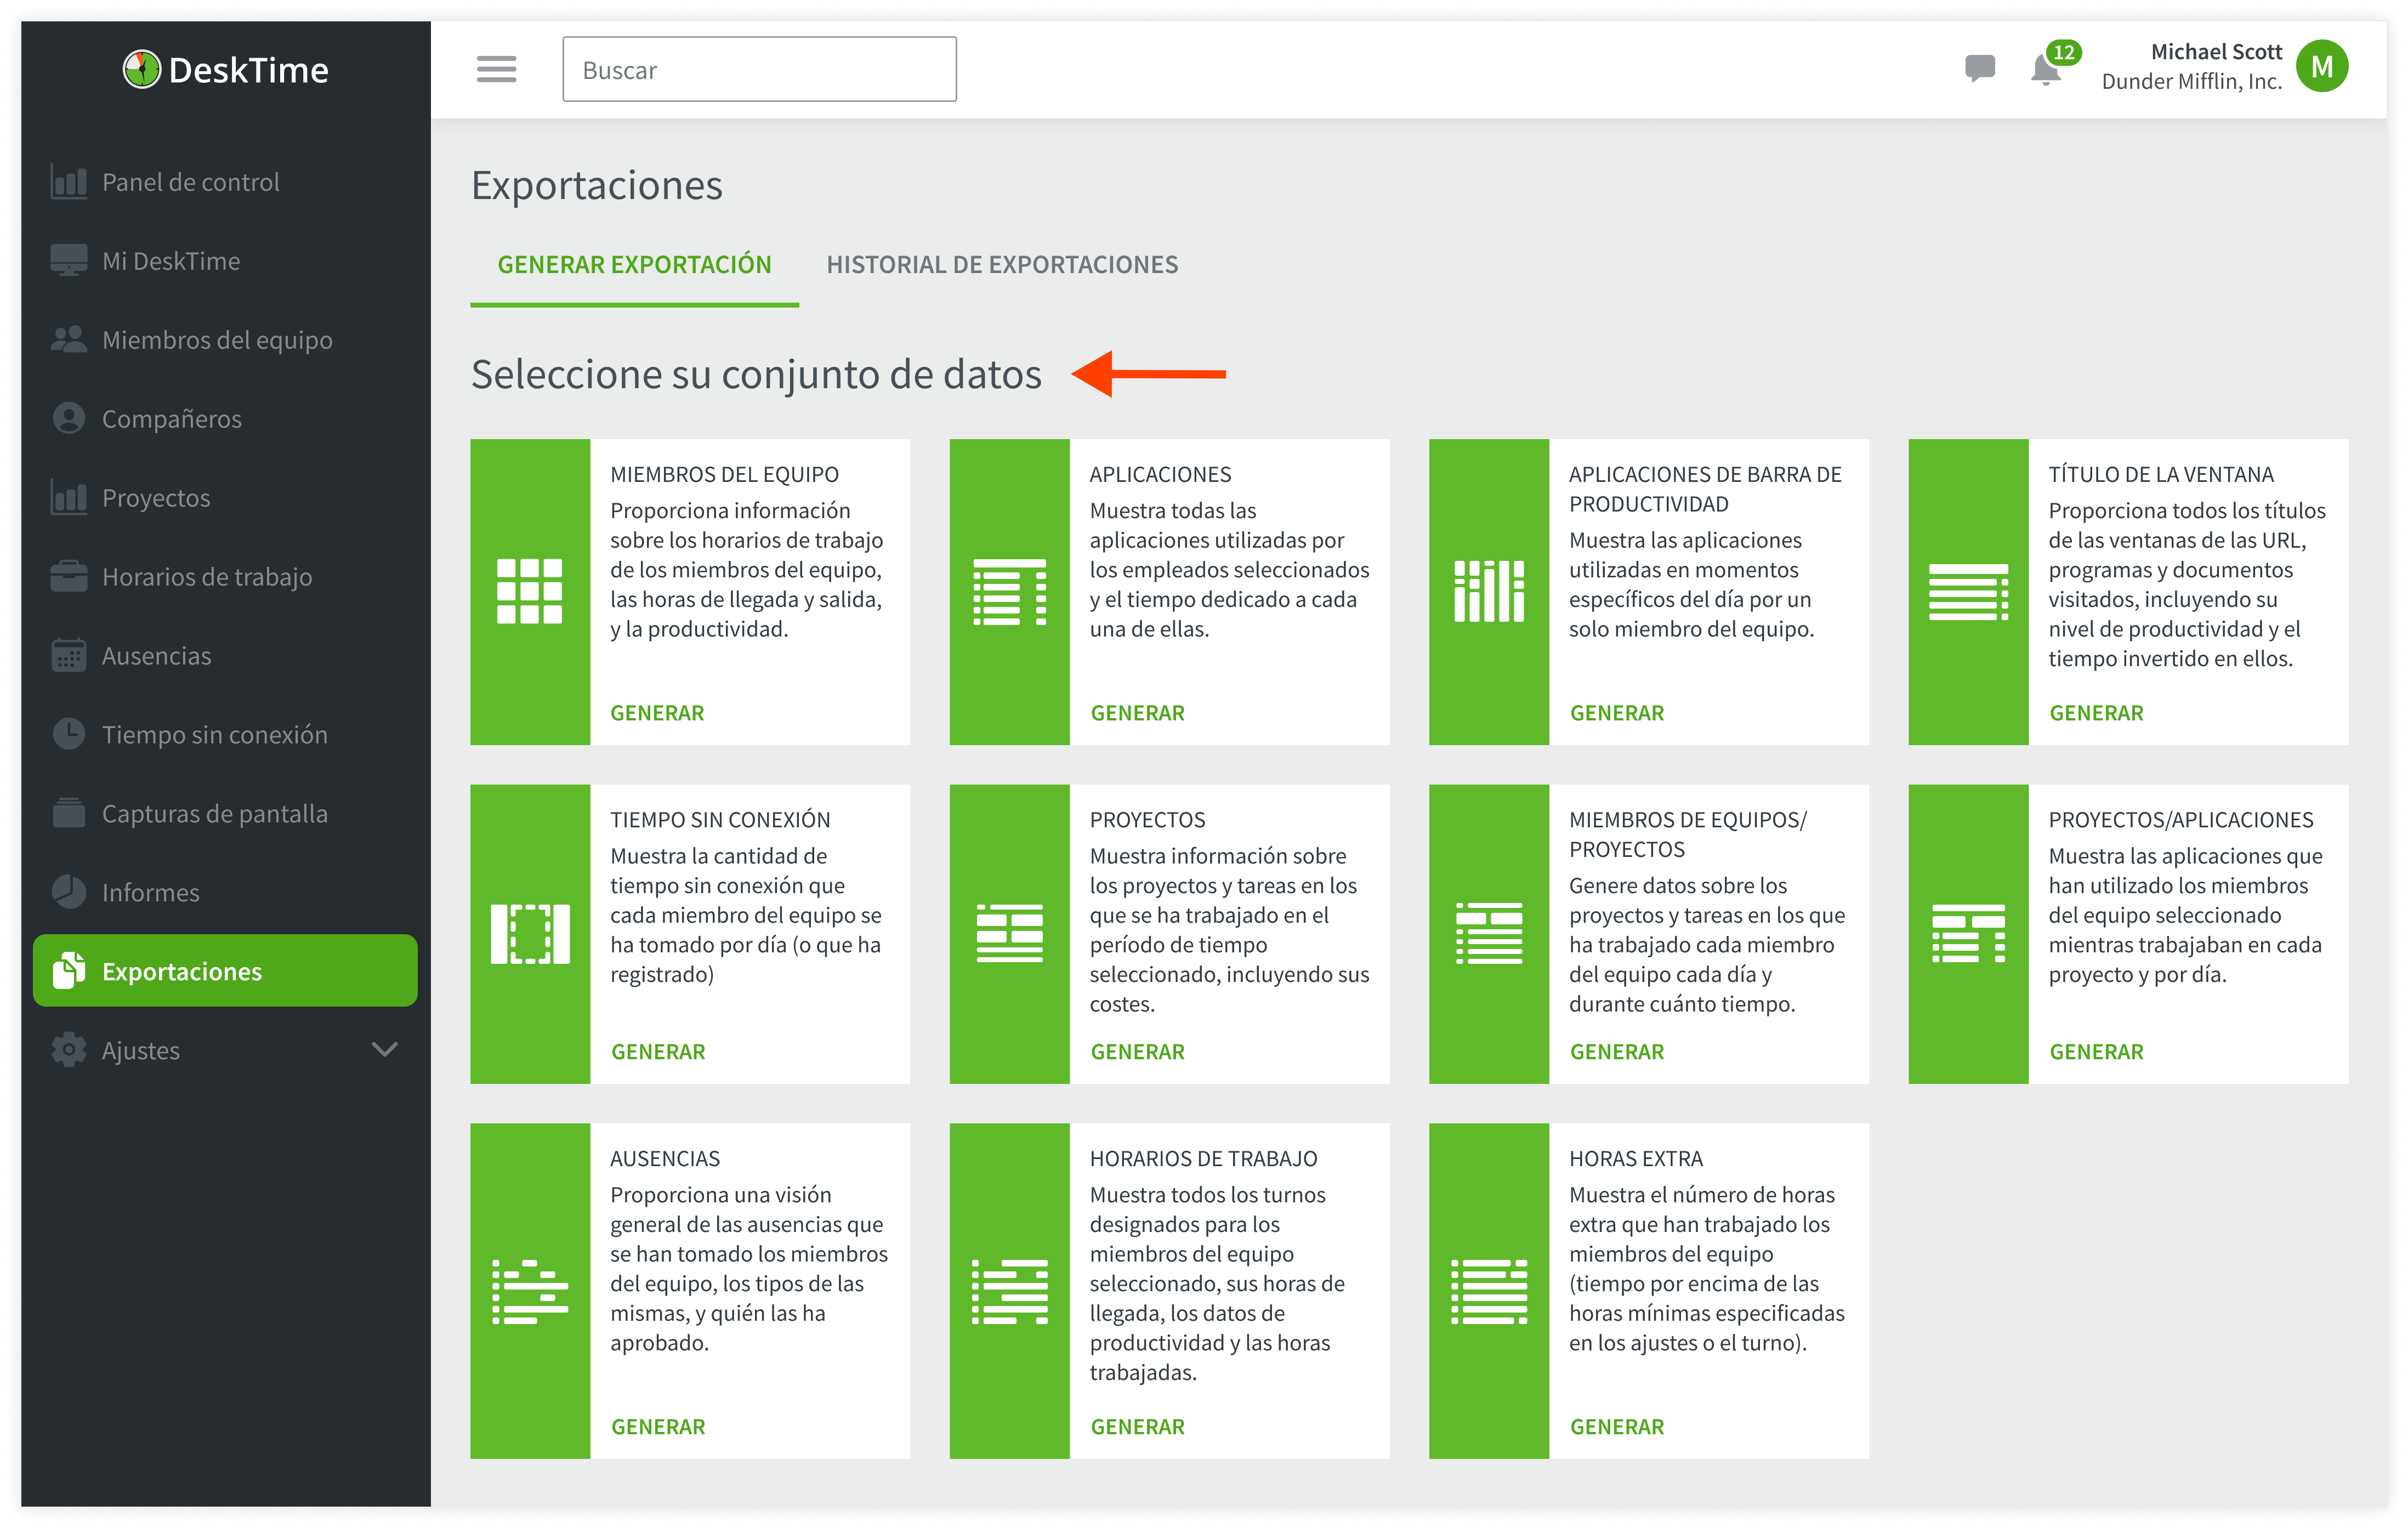Screen dimensions: 2408x1528
Task: Click the Proyectos sidebar chart icon
Action: [x=69, y=497]
